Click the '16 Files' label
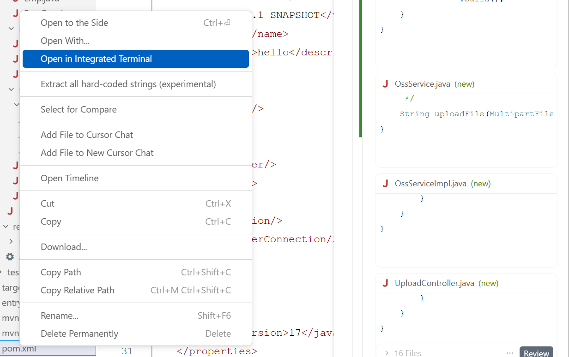Screen dimensions: 569x357 (x=408, y=353)
